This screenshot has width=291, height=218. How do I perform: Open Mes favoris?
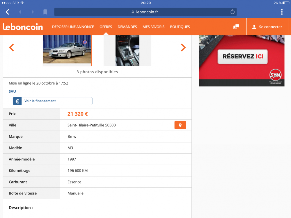tap(153, 27)
